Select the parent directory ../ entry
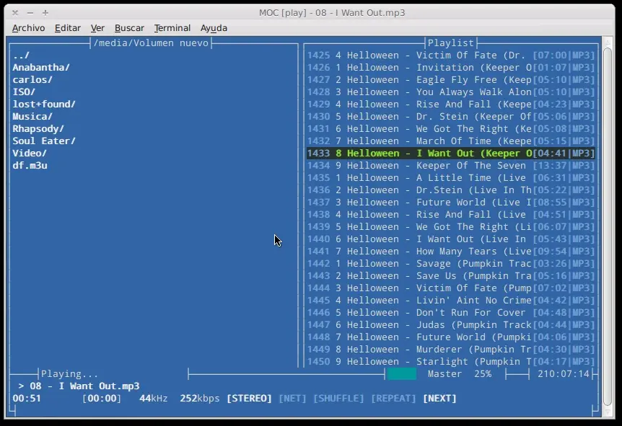The height and width of the screenshot is (426, 622). (21, 56)
